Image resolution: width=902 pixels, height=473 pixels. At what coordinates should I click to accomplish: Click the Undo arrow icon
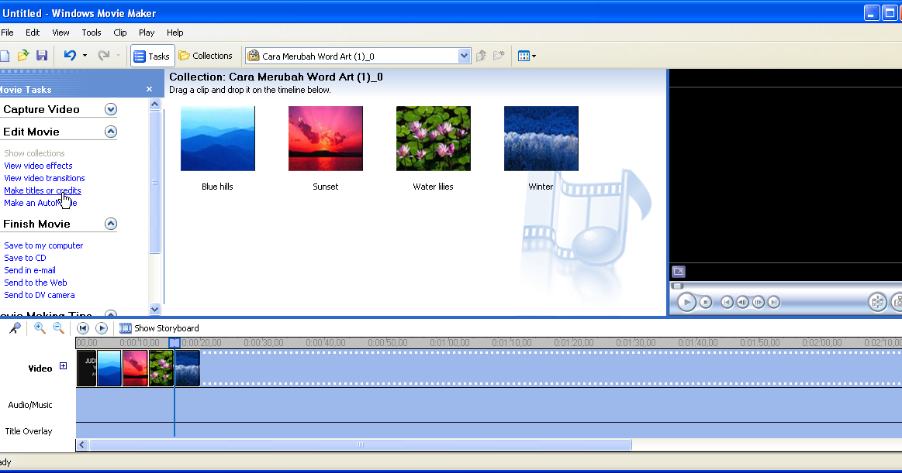click(x=70, y=56)
